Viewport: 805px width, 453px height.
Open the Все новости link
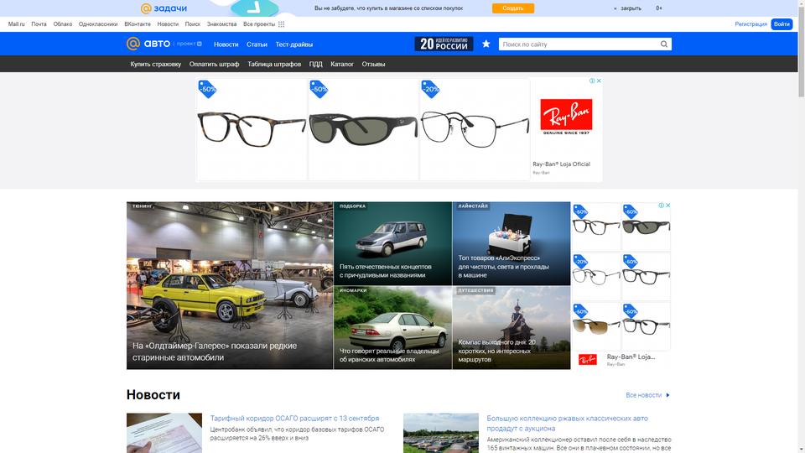point(643,395)
